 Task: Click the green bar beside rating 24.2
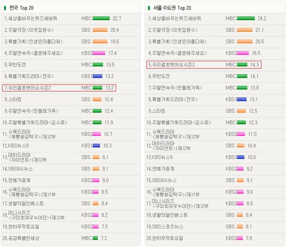point(246,18)
